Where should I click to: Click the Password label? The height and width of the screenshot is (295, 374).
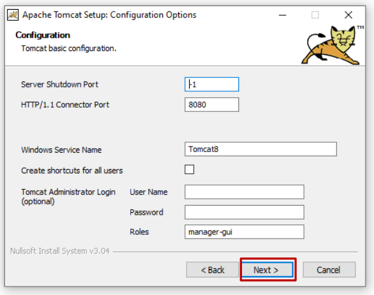point(147,212)
